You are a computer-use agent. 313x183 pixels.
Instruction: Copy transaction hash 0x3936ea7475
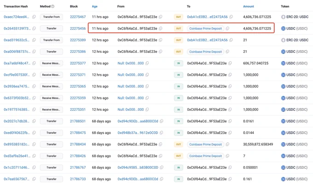coord(34,86)
